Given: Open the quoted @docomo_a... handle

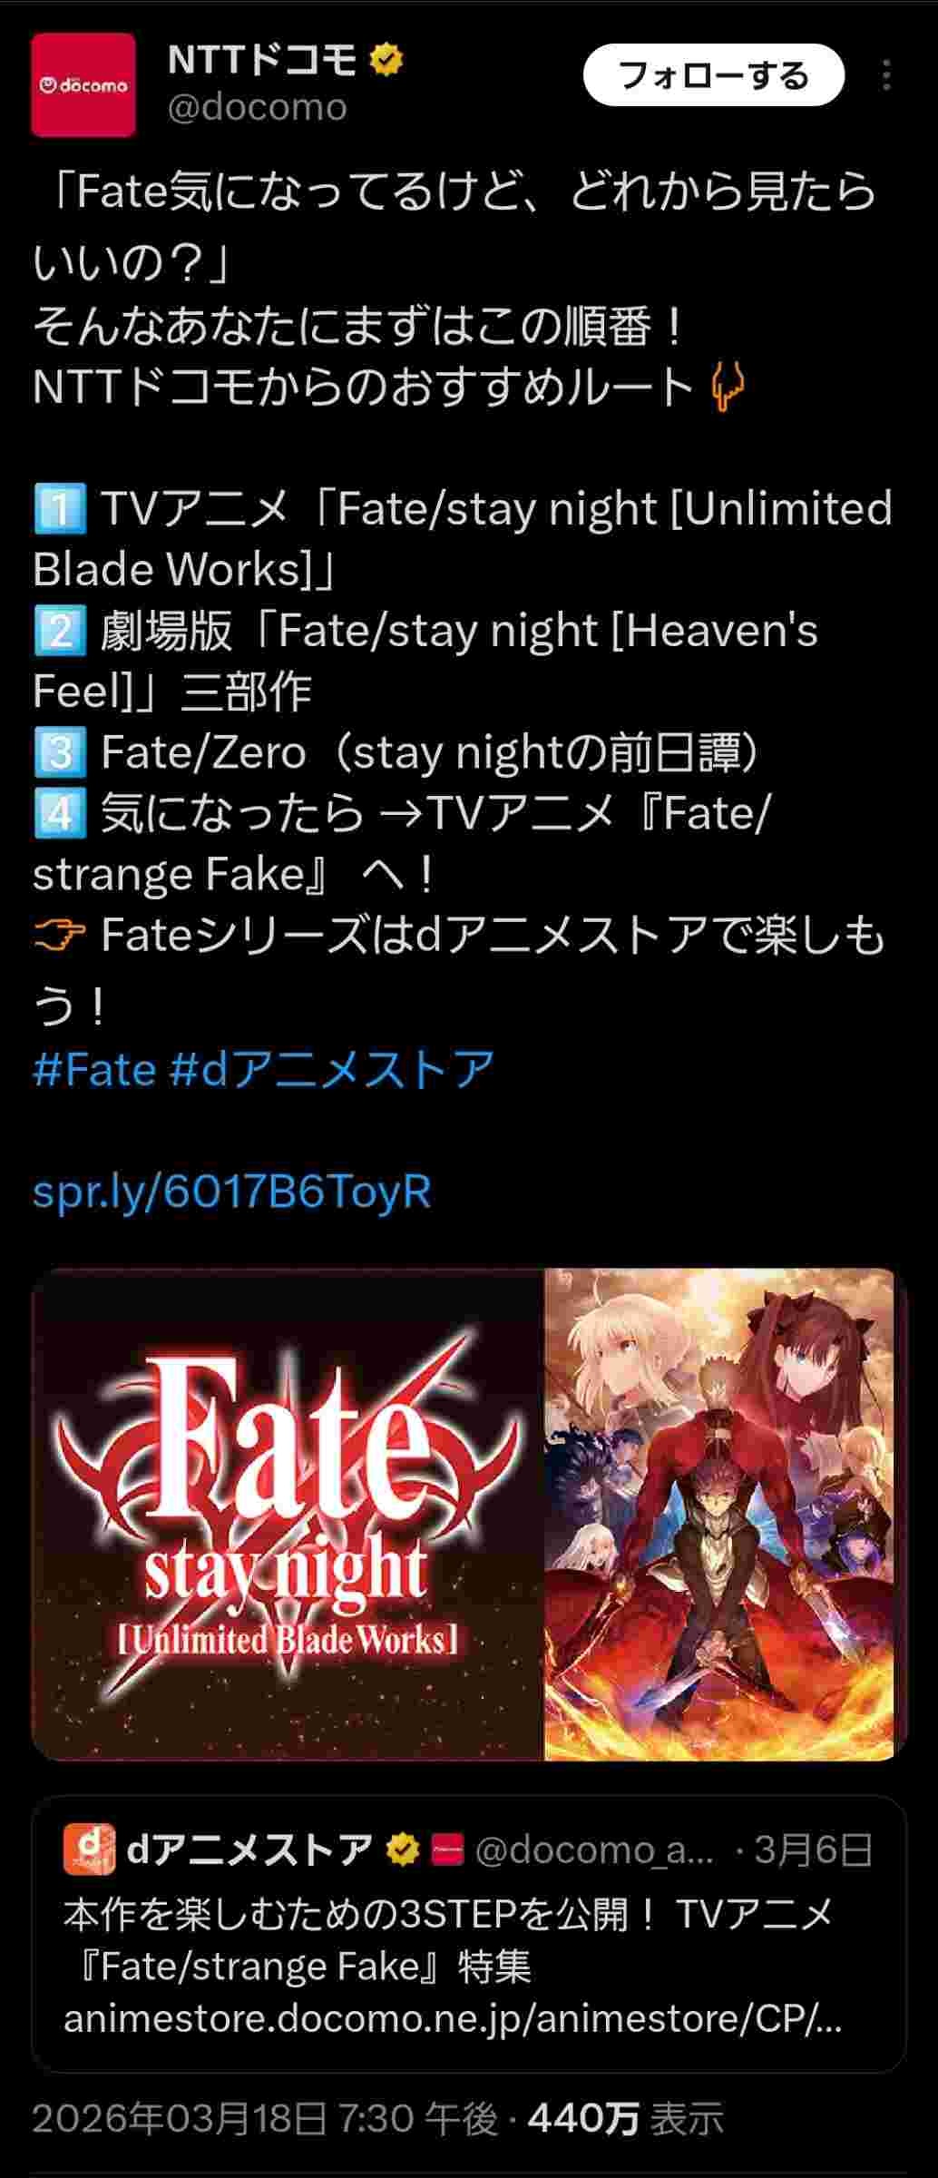Looking at the screenshot, I should pyautogui.click(x=594, y=1849).
